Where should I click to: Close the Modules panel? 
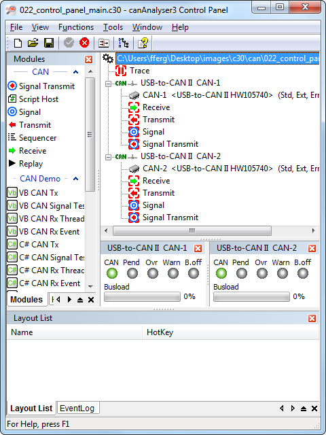point(89,59)
